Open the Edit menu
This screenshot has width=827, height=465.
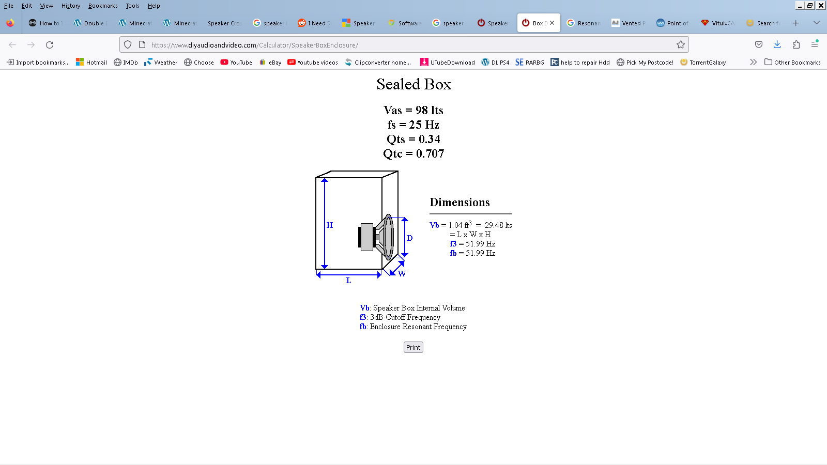(27, 6)
